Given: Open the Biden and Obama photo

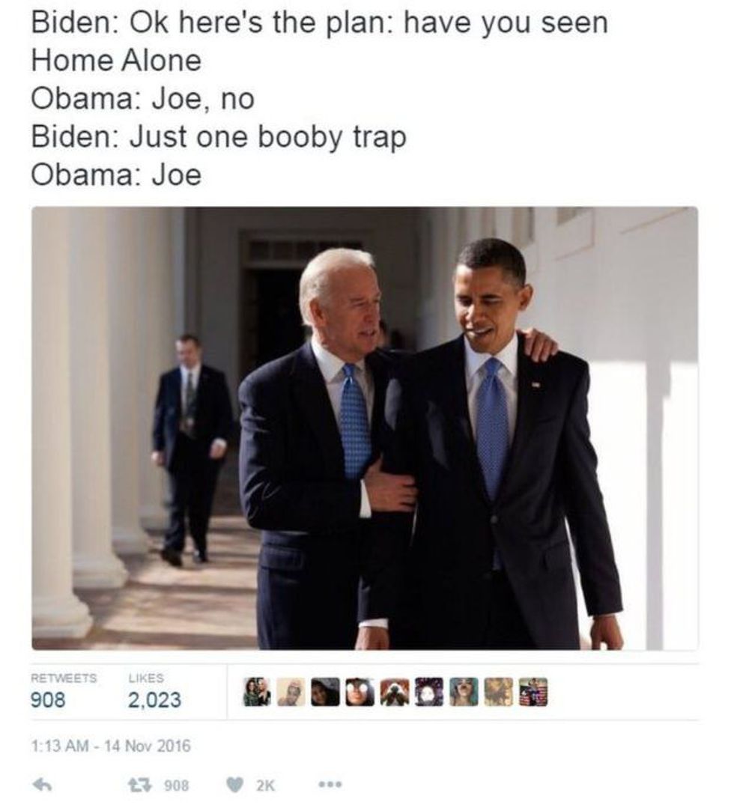Looking at the screenshot, I should point(365,428).
